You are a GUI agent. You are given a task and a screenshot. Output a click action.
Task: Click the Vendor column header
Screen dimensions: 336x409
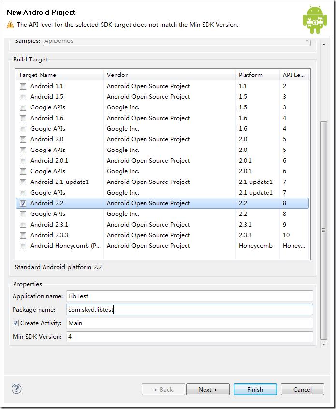coord(170,75)
